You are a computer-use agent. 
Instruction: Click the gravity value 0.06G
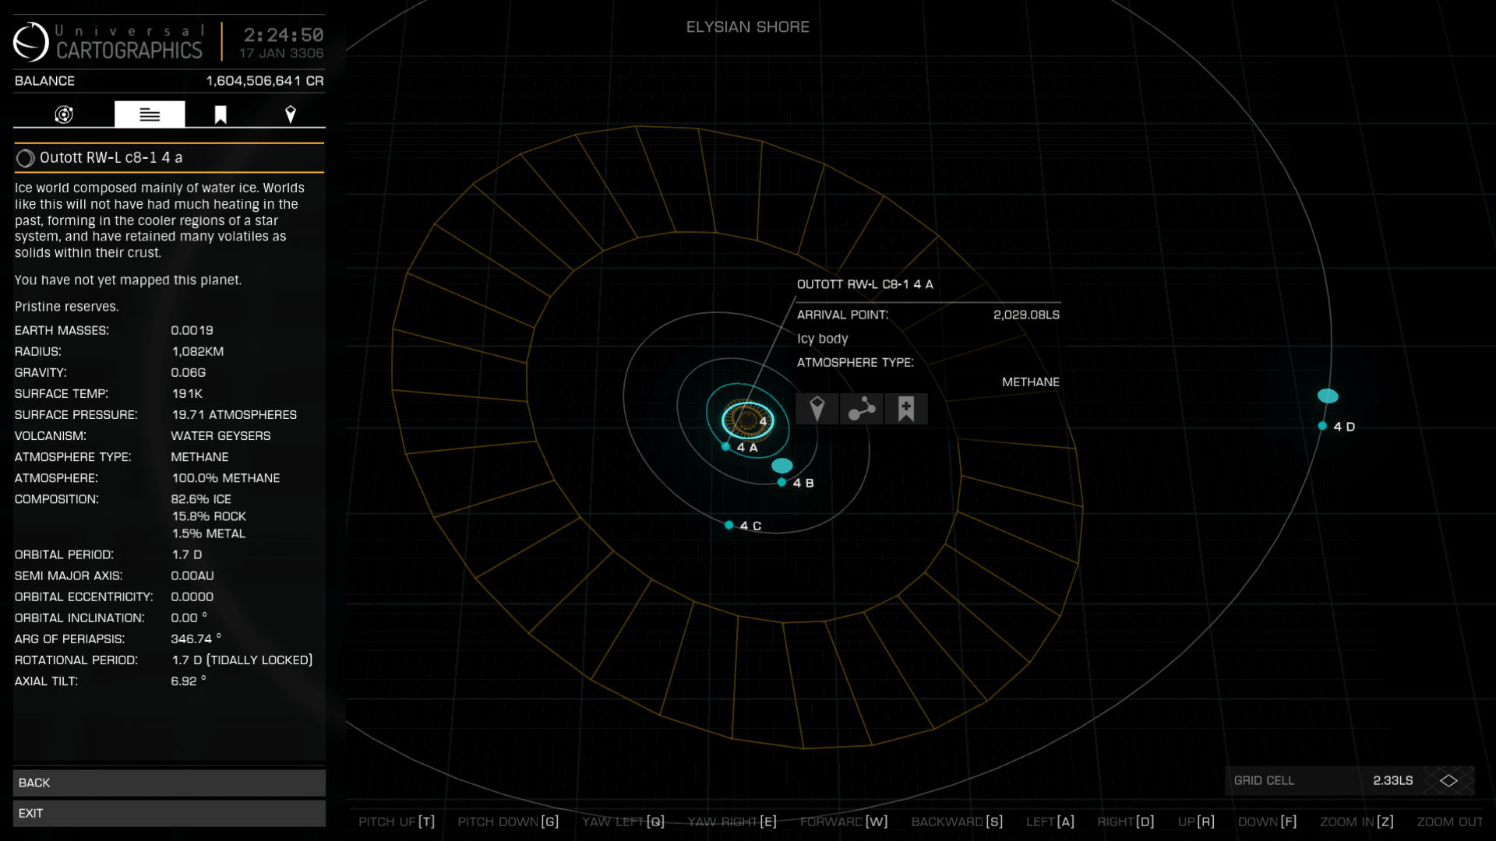pos(189,372)
